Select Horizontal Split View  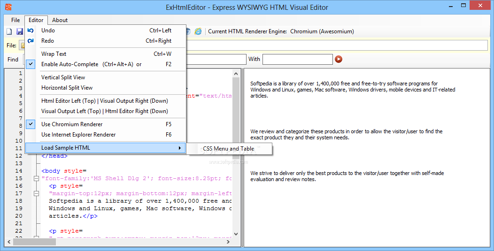pyautogui.click(x=106, y=88)
